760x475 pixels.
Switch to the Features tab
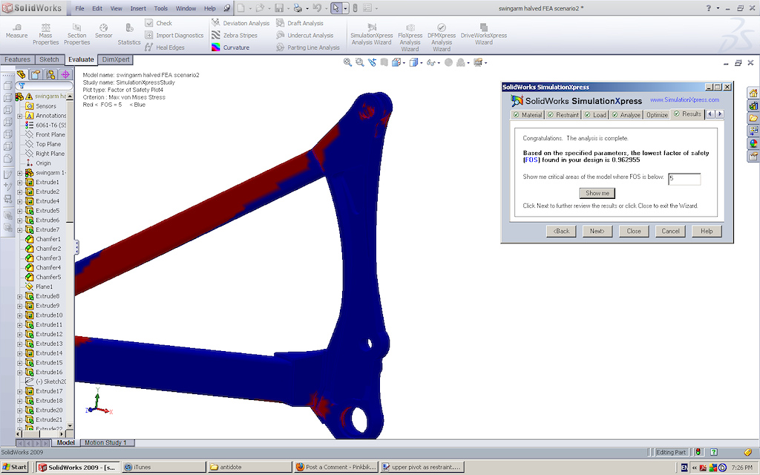pyautogui.click(x=17, y=59)
